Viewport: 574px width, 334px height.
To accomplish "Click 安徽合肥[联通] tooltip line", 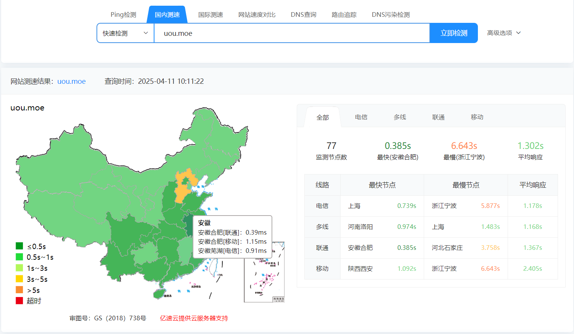I will tap(232, 232).
